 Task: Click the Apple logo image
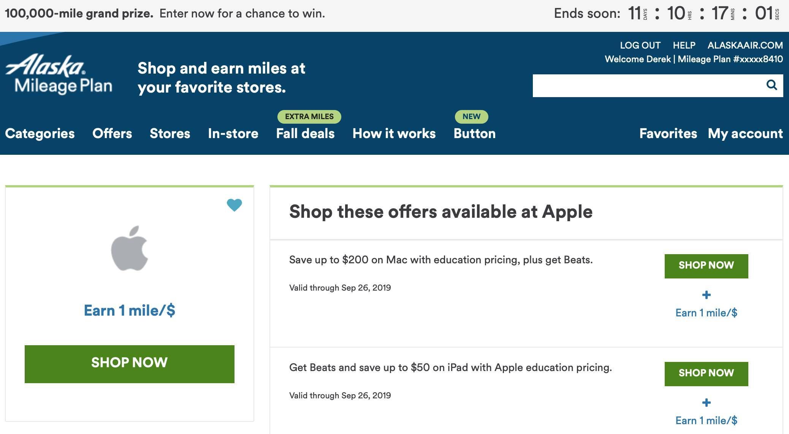130,248
